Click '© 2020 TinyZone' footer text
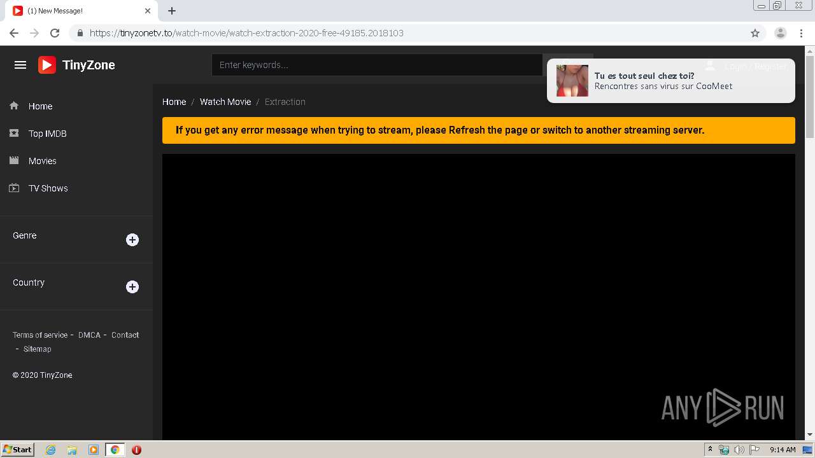815x458 pixels. 42,375
